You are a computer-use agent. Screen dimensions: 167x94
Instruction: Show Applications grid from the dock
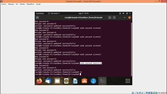128,81
